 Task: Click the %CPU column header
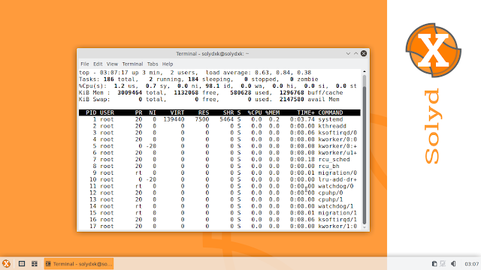[255, 112]
